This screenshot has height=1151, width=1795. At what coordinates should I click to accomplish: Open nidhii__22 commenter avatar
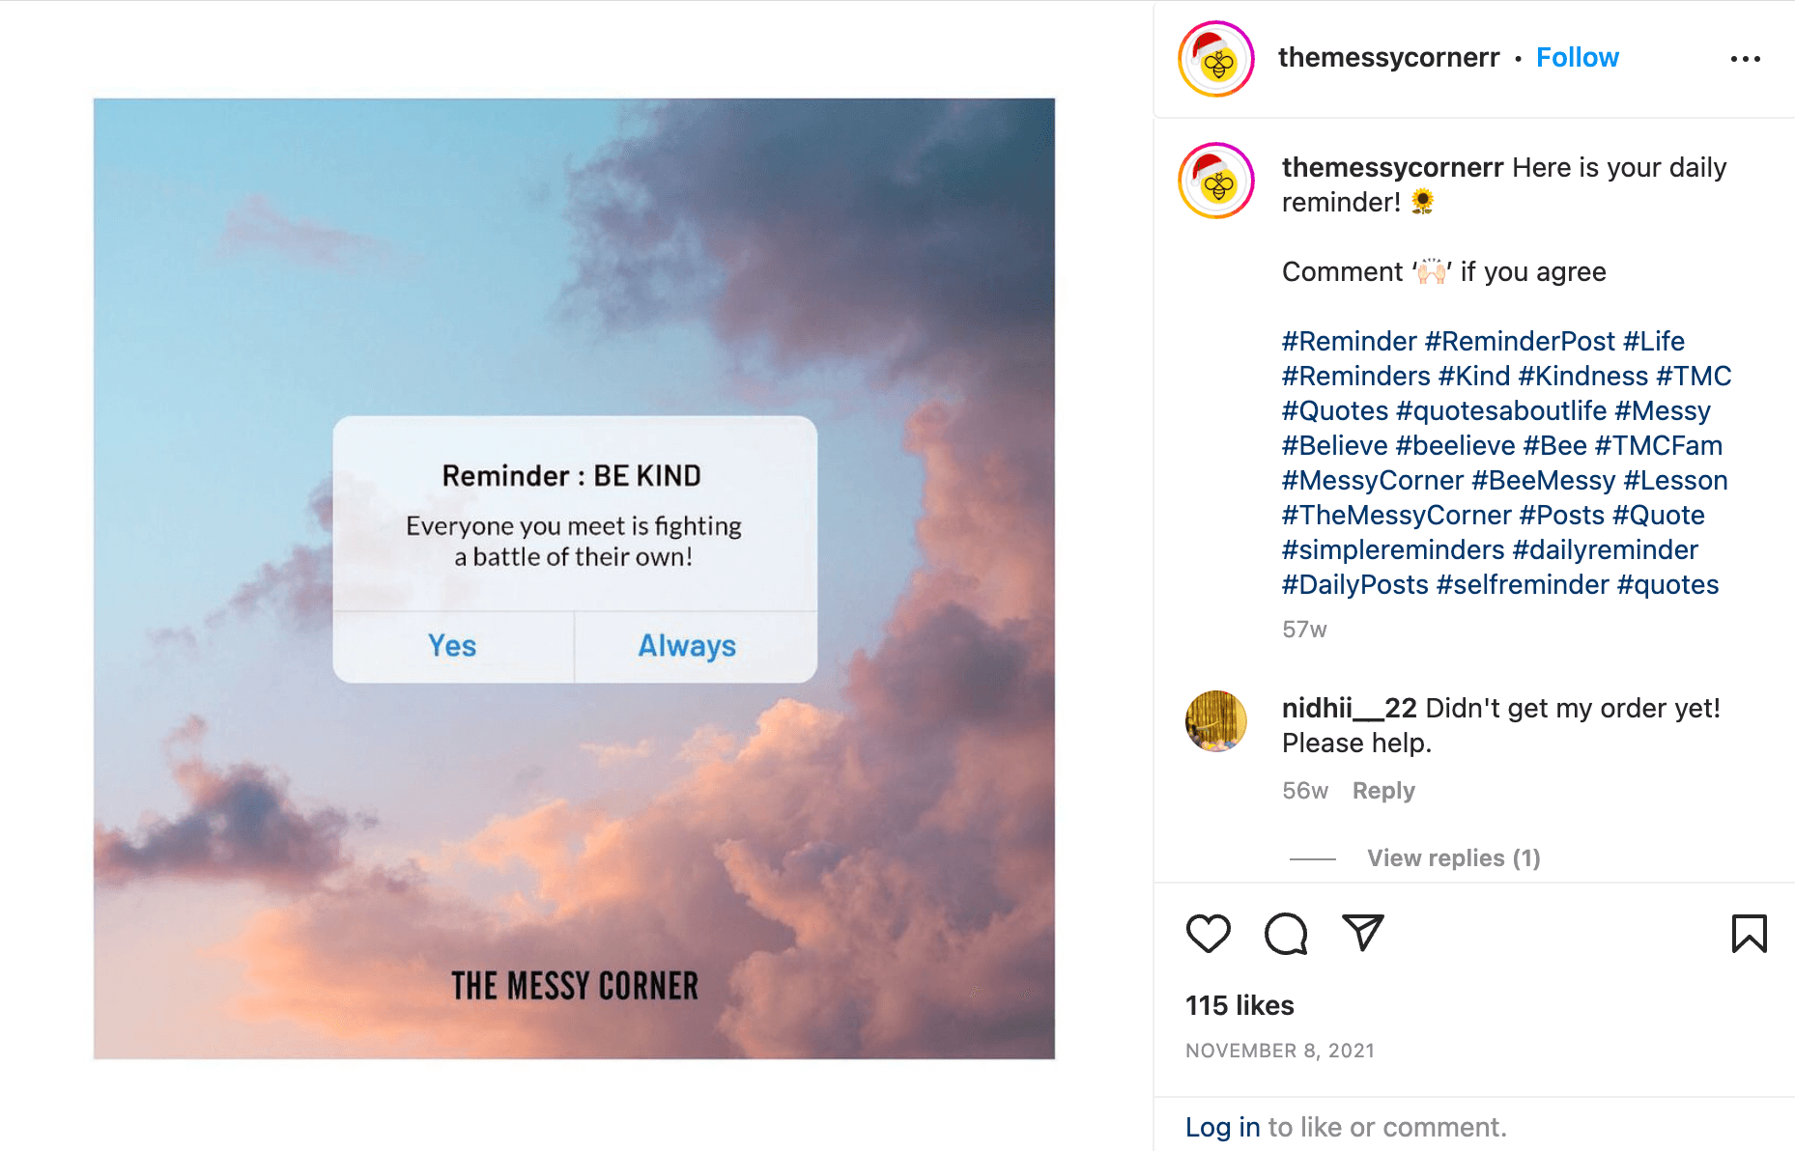tap(1216, 721)
